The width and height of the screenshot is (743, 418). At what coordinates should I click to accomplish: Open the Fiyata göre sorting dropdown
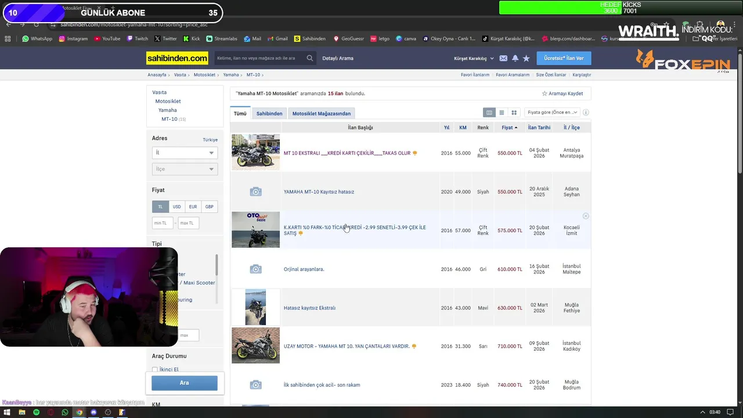(x=551, y=113)
